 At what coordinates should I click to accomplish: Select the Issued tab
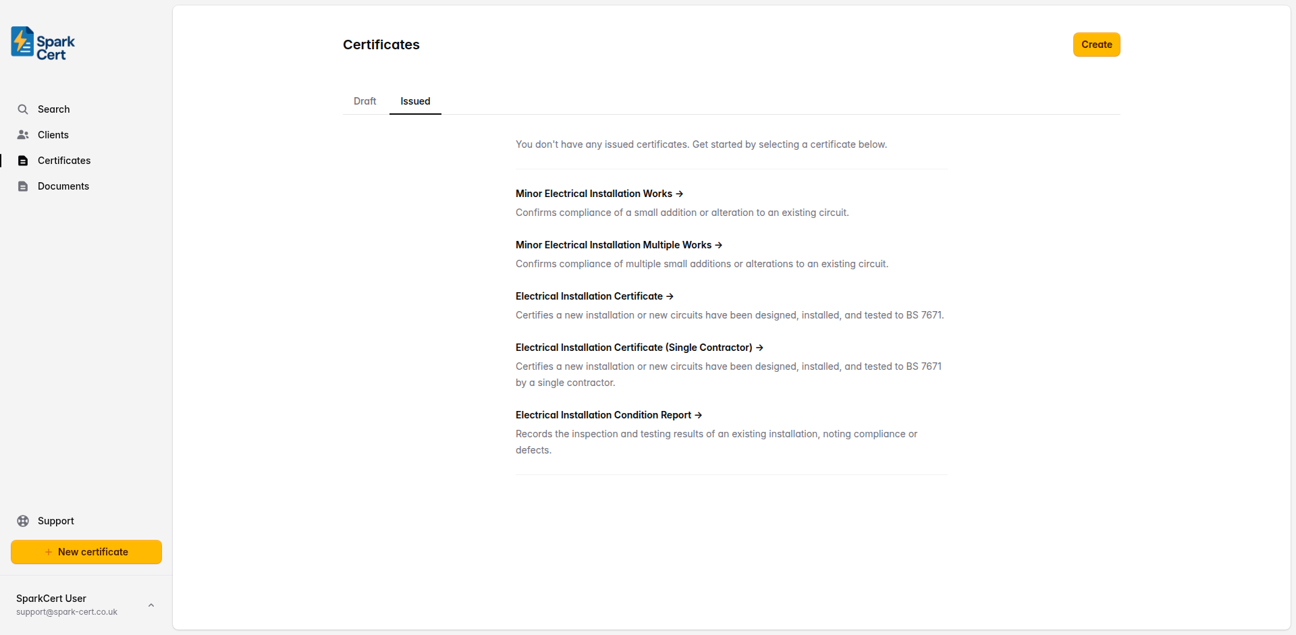[x=415, y=101]
